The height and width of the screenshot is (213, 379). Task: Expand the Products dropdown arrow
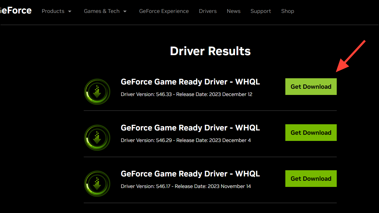70,11
